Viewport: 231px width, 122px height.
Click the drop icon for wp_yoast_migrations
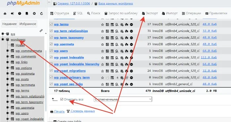coord(131,71)
